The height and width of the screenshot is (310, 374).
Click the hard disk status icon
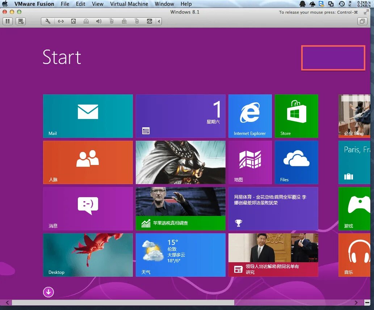(x=73, y=21)
